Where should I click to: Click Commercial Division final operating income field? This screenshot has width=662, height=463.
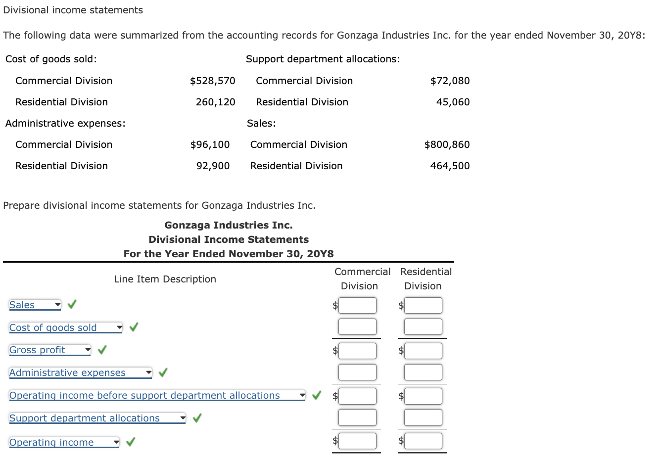pyautogui.click(x=357, y=441)
